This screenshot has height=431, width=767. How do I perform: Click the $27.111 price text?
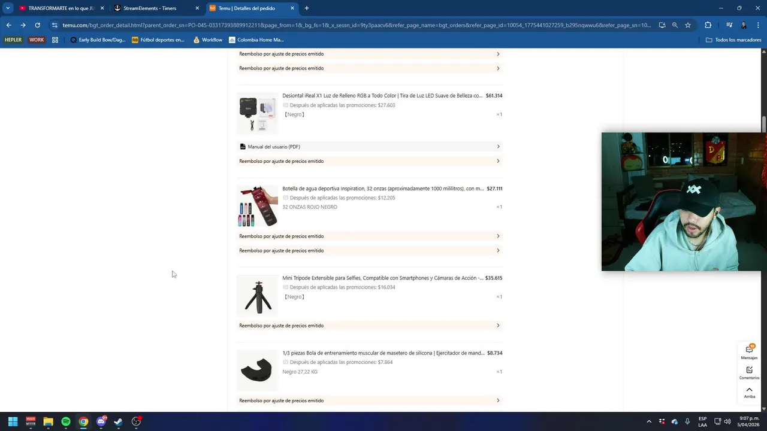click(494, 189)
